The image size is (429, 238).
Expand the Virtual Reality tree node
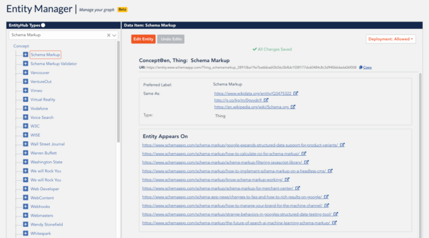click(25, 99)
